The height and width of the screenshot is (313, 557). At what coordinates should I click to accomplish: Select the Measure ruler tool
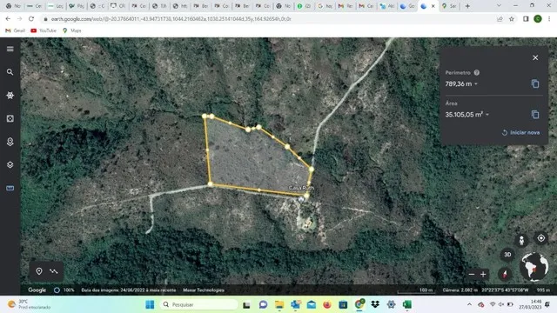[10, 188]
